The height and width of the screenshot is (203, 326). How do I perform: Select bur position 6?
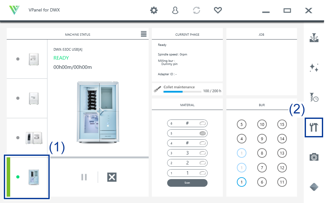click(262, 182)
